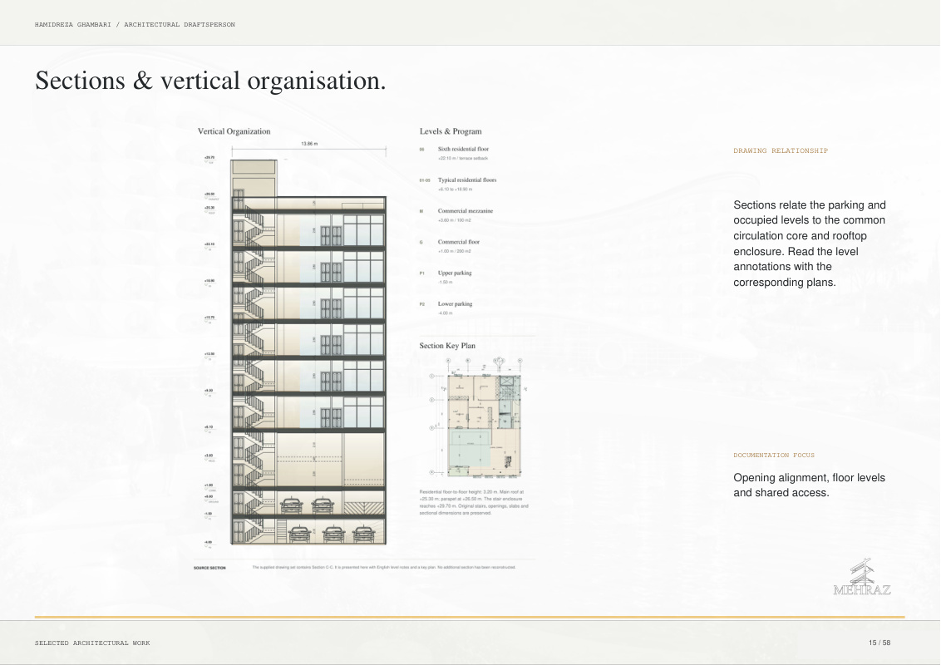Select the "+3.60 m / 100 m2" mezzanine detail
The width and height of the screenshot is (941, 665).
coord(455,220)
